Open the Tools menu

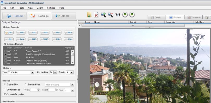pos(21,8)
